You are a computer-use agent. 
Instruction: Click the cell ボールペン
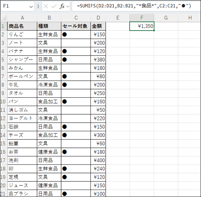(x=22, y=76)
